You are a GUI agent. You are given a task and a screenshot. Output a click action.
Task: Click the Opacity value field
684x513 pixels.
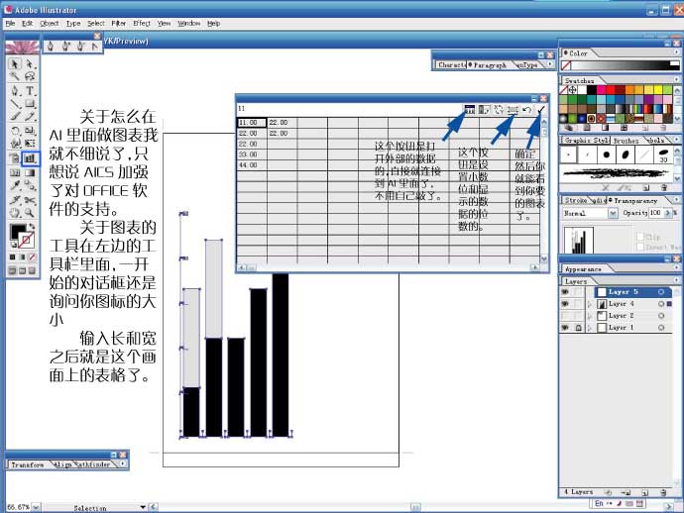coord(655,213)
